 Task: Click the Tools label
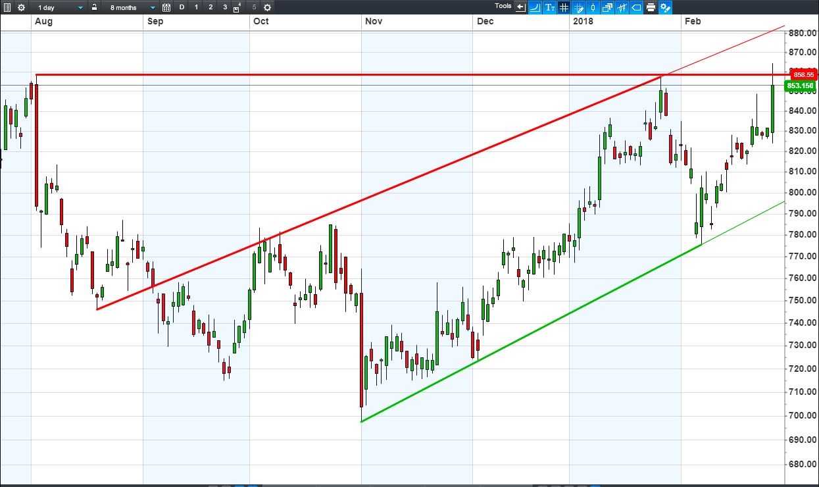pyautogui.click(x=503, y=6)
